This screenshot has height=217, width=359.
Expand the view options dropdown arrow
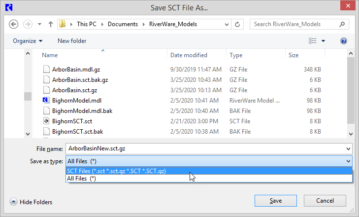[324, 41]
